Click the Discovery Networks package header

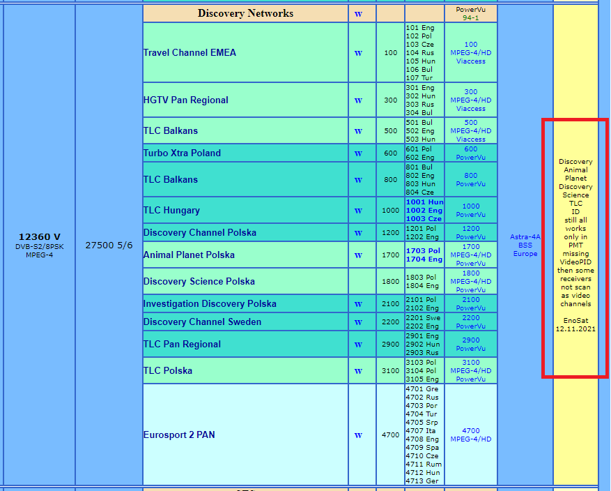click(245, 13)
